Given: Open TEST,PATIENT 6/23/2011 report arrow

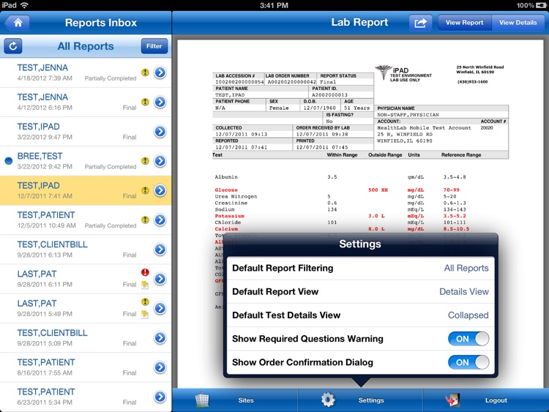Looking at the screenshot, I should tap(160, 397).
